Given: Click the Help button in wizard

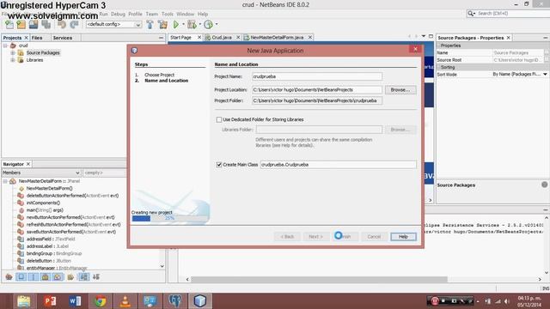Looking at the screenshot, I should (403, 237).
